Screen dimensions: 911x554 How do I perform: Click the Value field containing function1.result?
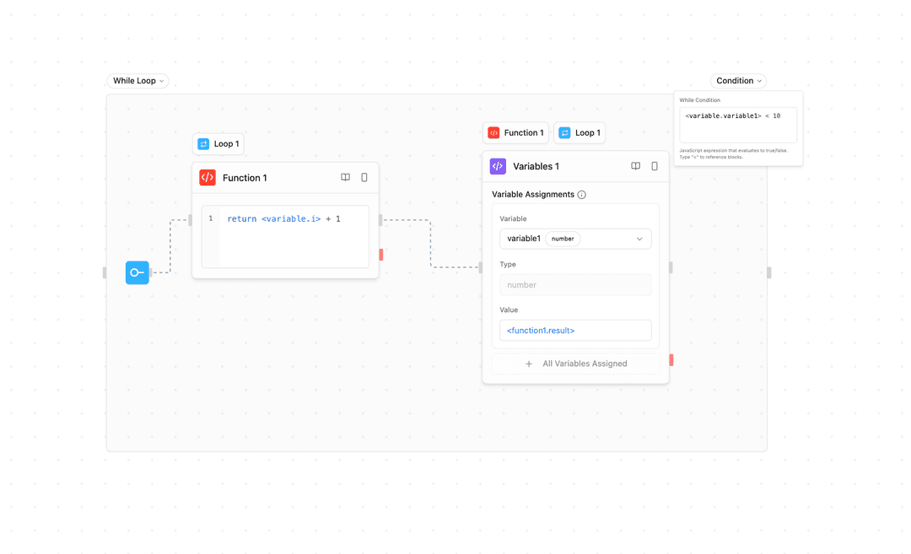(x=575, y=331)
